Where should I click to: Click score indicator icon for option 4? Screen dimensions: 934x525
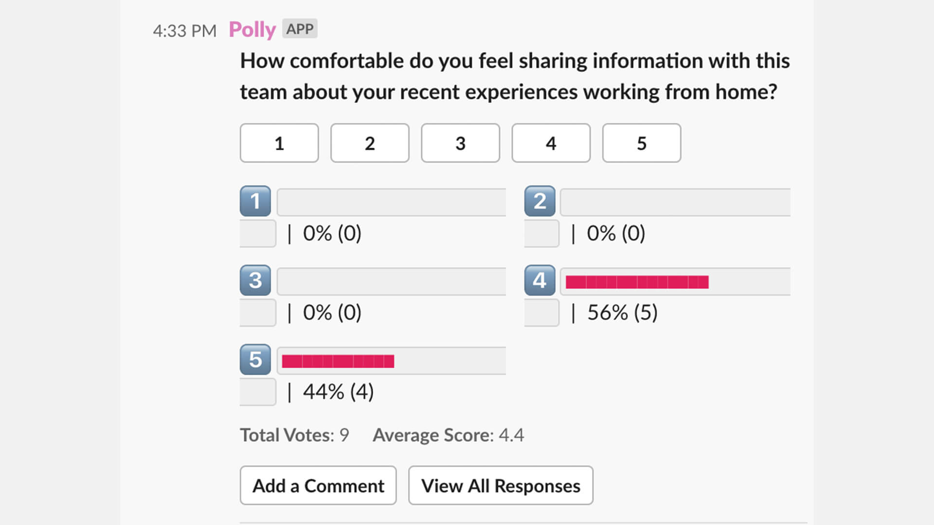click(x=540, y=281)
